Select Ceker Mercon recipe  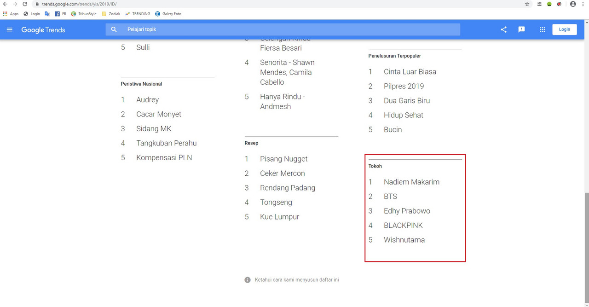[x=282, y=174]
